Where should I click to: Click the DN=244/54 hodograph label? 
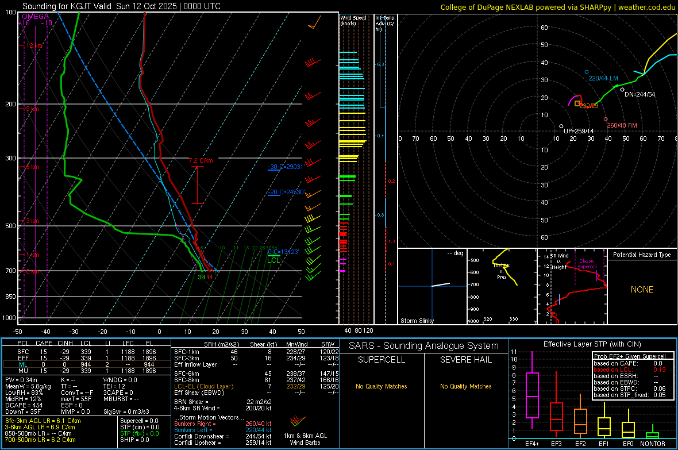(640, 94)
